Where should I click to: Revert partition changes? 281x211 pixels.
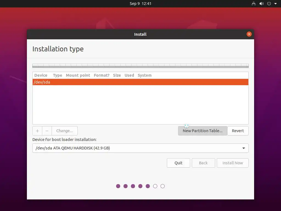pos(238,131)
